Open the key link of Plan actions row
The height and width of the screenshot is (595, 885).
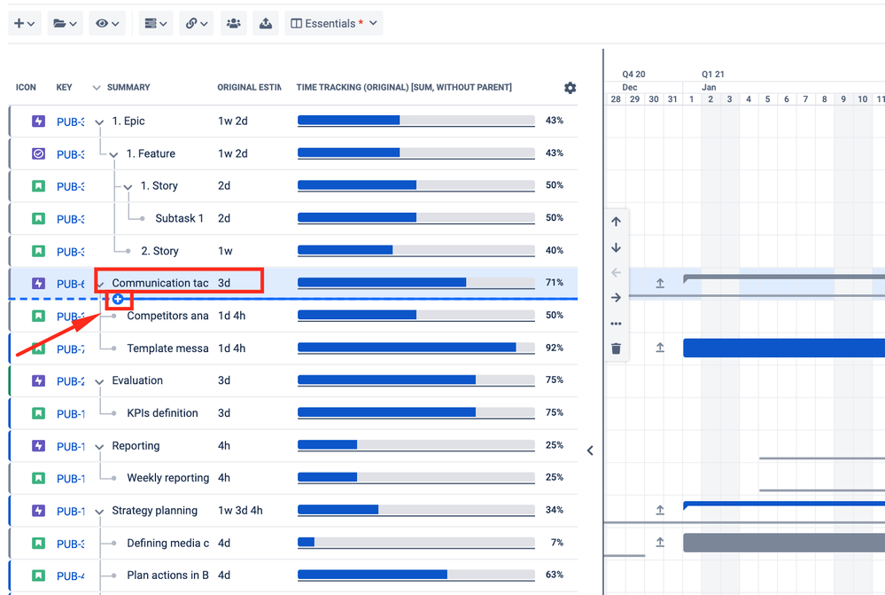(71, 576)
